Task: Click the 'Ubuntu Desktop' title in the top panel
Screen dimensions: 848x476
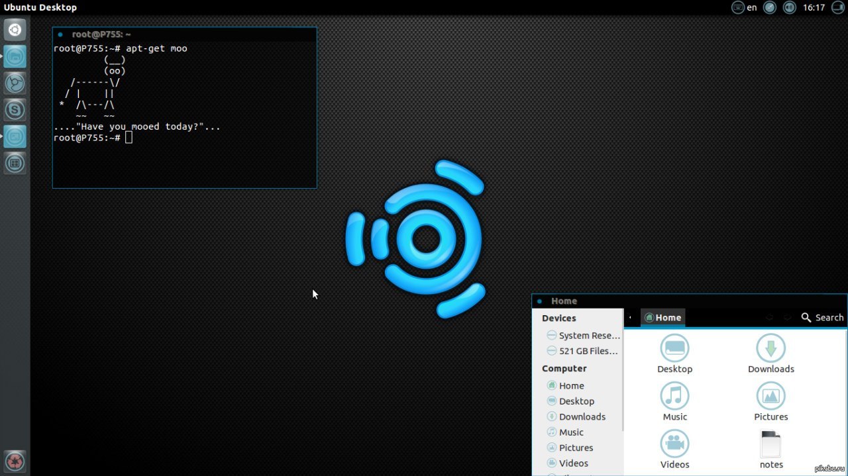Action: pos(40,7)
